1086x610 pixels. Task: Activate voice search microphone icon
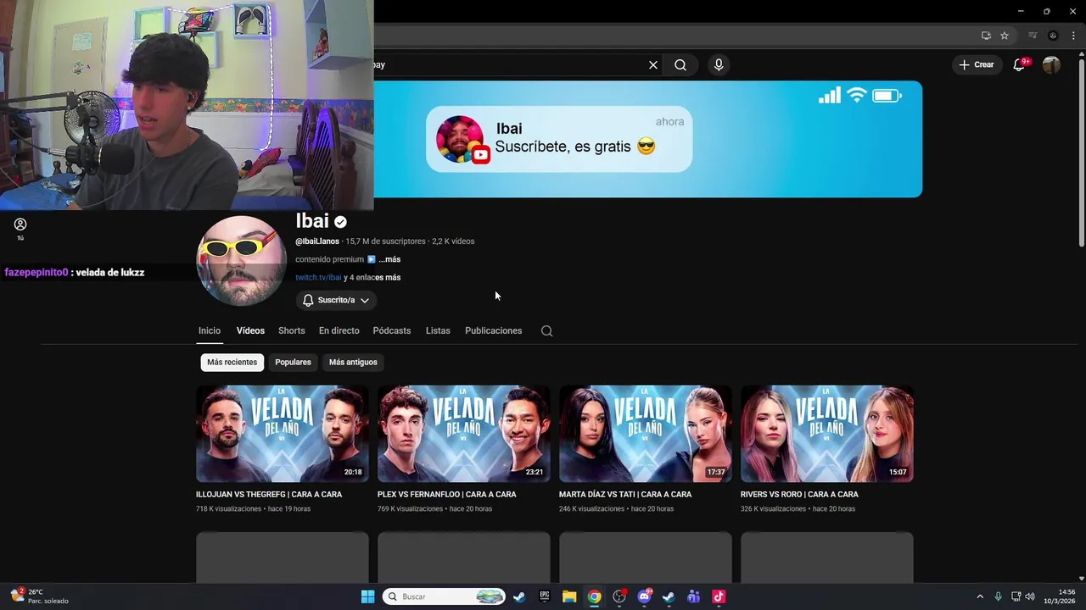pyautogui.click(x=719, y=64)
